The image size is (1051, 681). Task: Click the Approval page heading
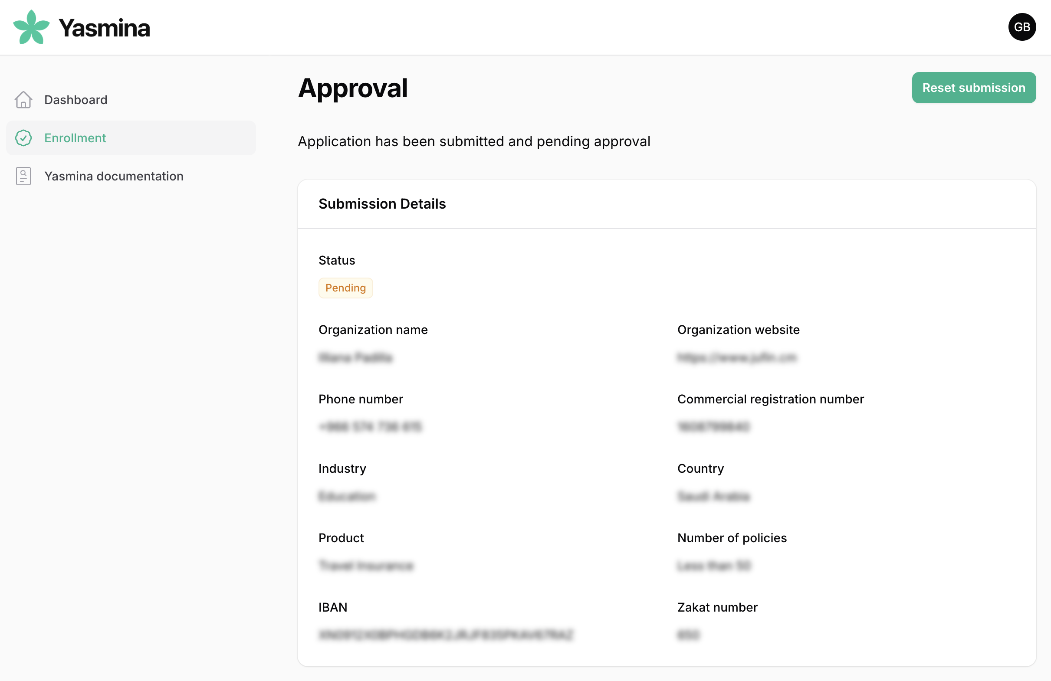tap(353, 88)
